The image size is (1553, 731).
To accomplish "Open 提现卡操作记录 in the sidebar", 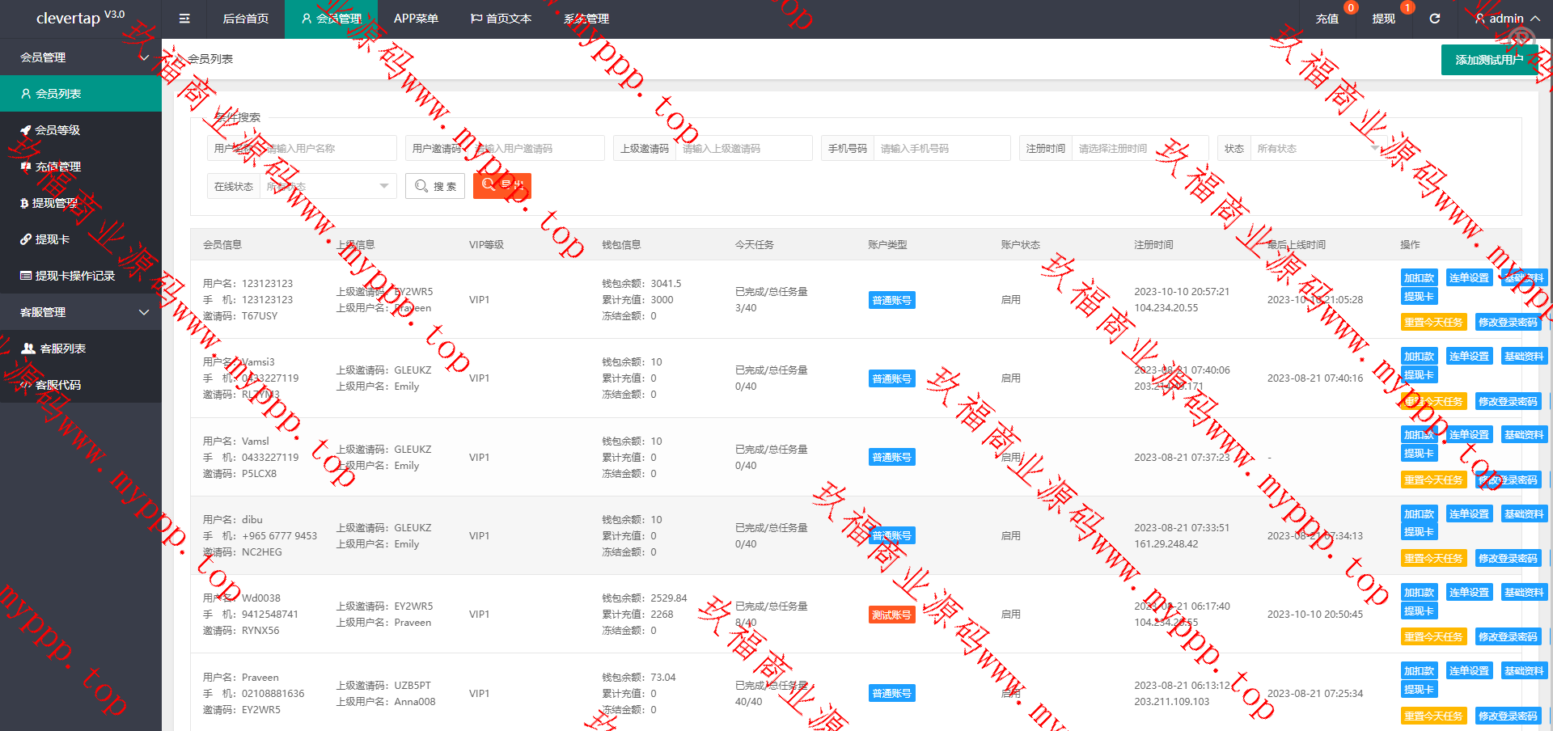I will pyautogui.click(x=74, y=276).
